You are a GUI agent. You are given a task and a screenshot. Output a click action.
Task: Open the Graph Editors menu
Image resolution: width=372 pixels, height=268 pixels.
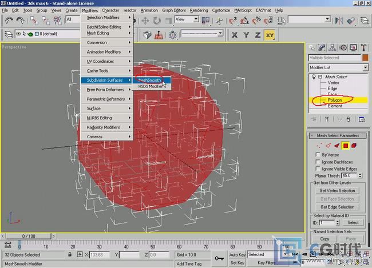(173, 10)
